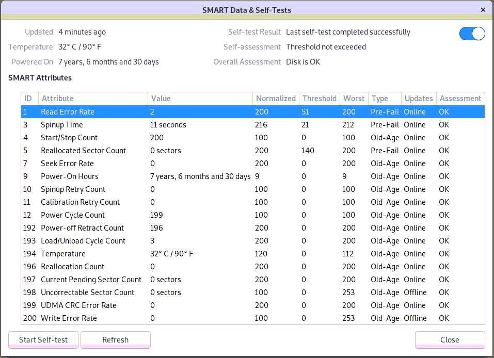Image resolution: width=494 pixels, height=358 pixels.
Task: Click the Type column header
Action: 385,99
